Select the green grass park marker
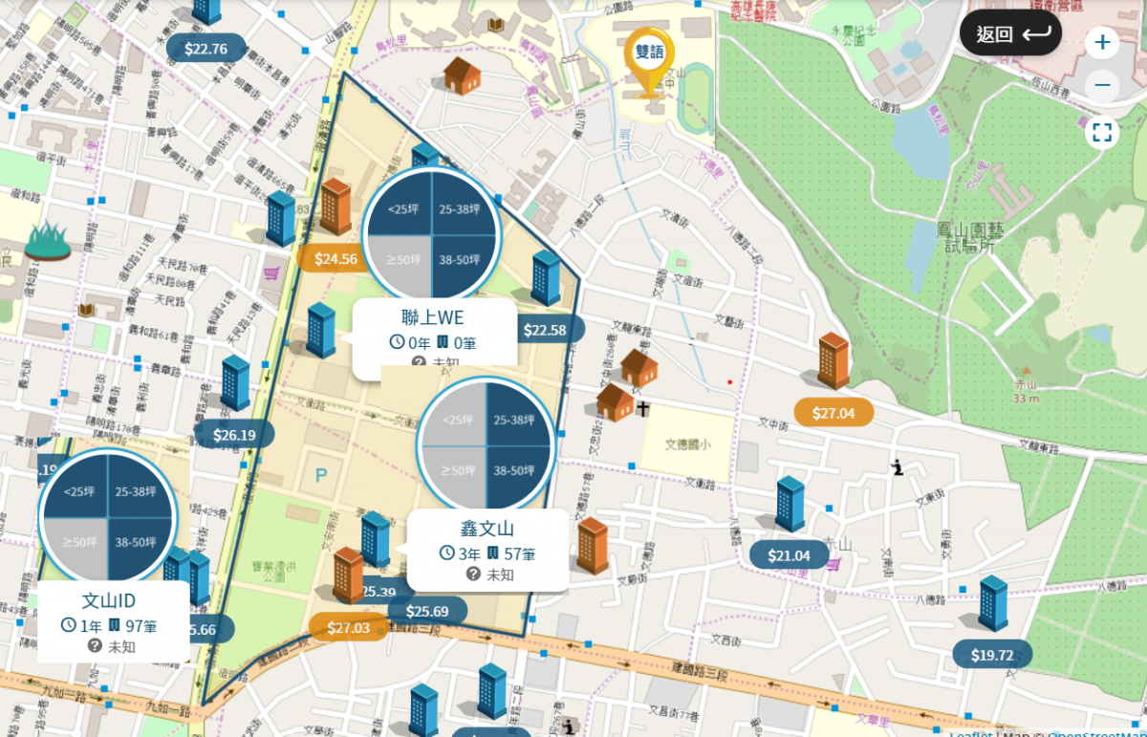1147x737 pixels. point(47,242)
